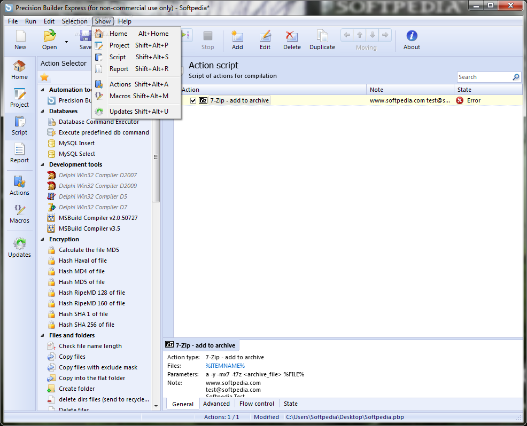The height and width of the screenshot is (426, 527).
Task: Choose Macros from the Show menu
Action: 136,96
